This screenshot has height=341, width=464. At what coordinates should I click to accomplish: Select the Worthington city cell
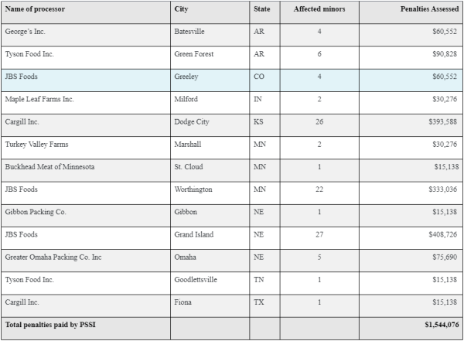click(196, 189)
